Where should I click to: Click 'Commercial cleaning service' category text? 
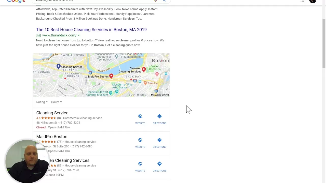(83, 118)
